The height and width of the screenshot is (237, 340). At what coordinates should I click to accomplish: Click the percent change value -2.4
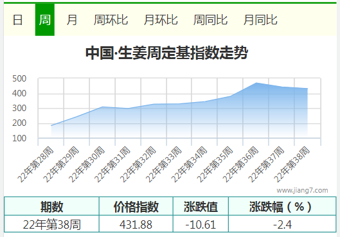(x=282, y=224)
